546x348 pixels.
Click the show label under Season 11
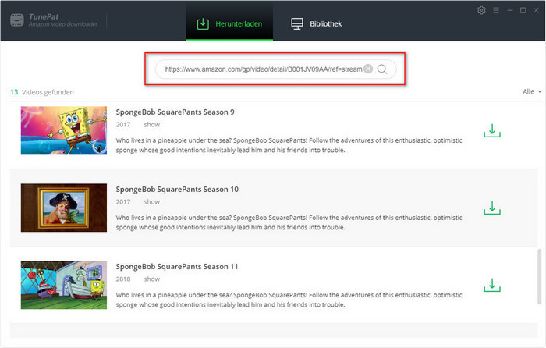point(152,279)
